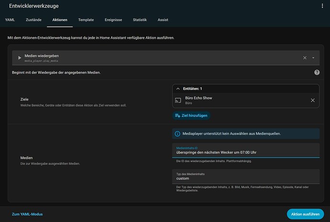Screen dimensions: 330x222
Task: Focus the Medieninhalts-ID input field
Action: click(246, 150)
